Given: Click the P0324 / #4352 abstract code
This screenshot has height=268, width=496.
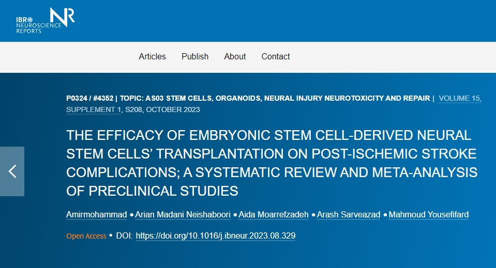Looking at the screenshot, I should (89, 98).
